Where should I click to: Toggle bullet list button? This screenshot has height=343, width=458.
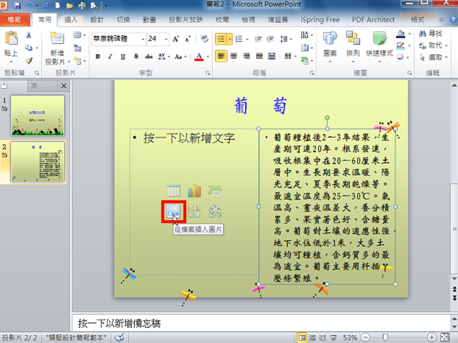pyautogui.click(x=221, y=39)
